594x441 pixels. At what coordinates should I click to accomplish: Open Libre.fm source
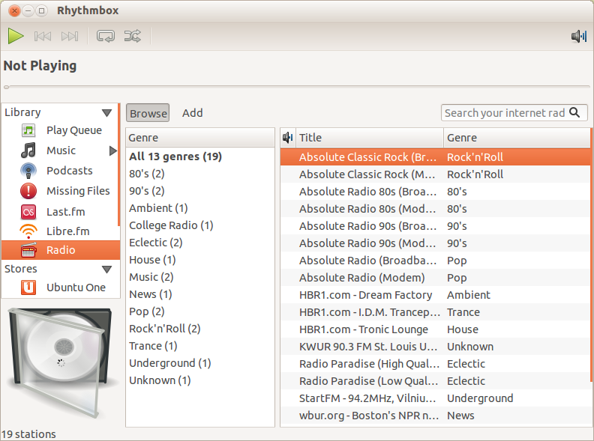(67, 231)
